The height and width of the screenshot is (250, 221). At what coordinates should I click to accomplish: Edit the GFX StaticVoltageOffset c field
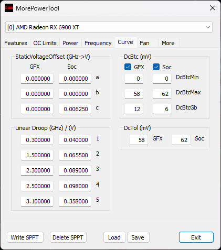pos(37,109)
